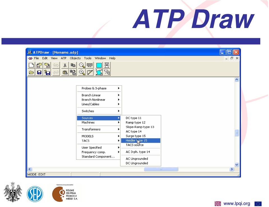Copy selection with the Copy icon

pos(73,65)
